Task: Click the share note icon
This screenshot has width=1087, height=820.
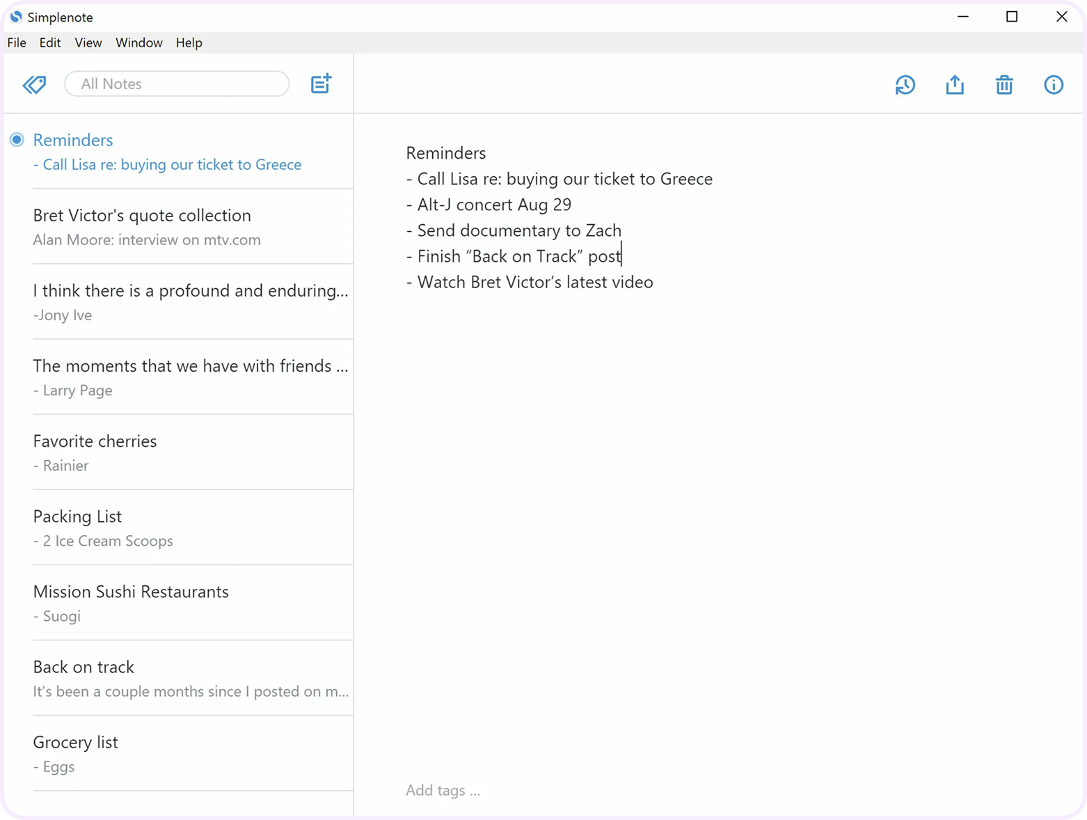Action: pyautogui.click(x=955, y=85)
